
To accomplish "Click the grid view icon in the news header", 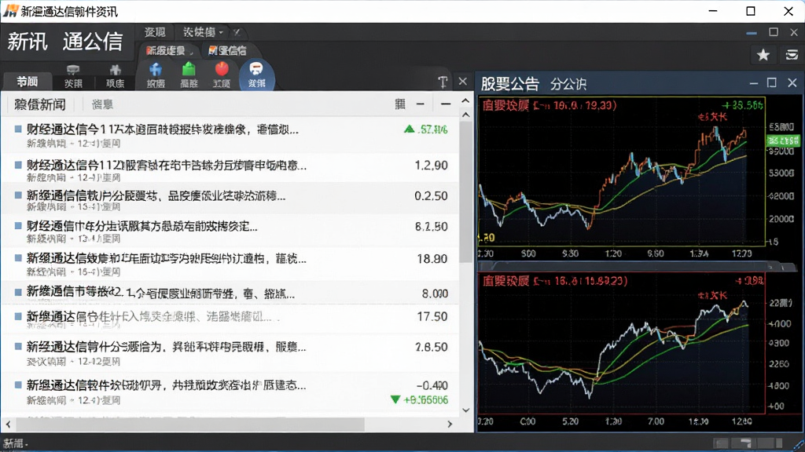I will click(x=400, y=104).
